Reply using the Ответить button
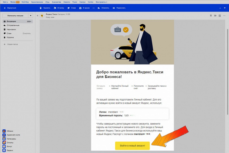Screen dimensions: 229x153 tap(103, 8)
